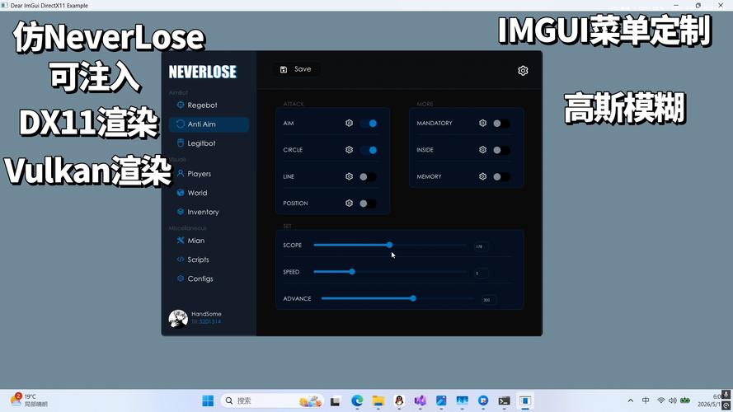Open Visual Studio from taskbar

coord(421,400)
